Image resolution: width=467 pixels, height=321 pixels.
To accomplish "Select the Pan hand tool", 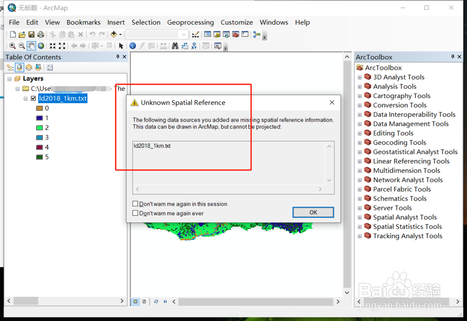I will pyautogui.click(x=31, y=46).
